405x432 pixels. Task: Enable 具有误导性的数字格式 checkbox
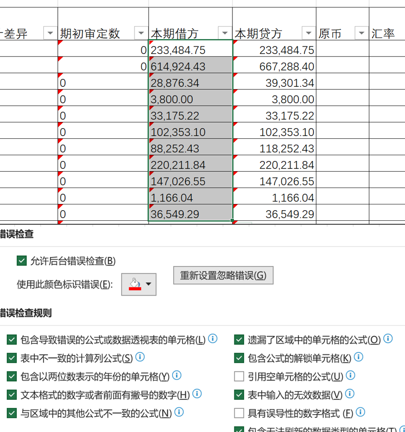point(239,413)
